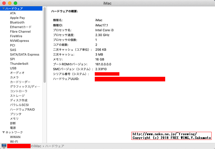Open the WWAN network entry
Screen dimensions: 215x149
(x=15, y=137)
